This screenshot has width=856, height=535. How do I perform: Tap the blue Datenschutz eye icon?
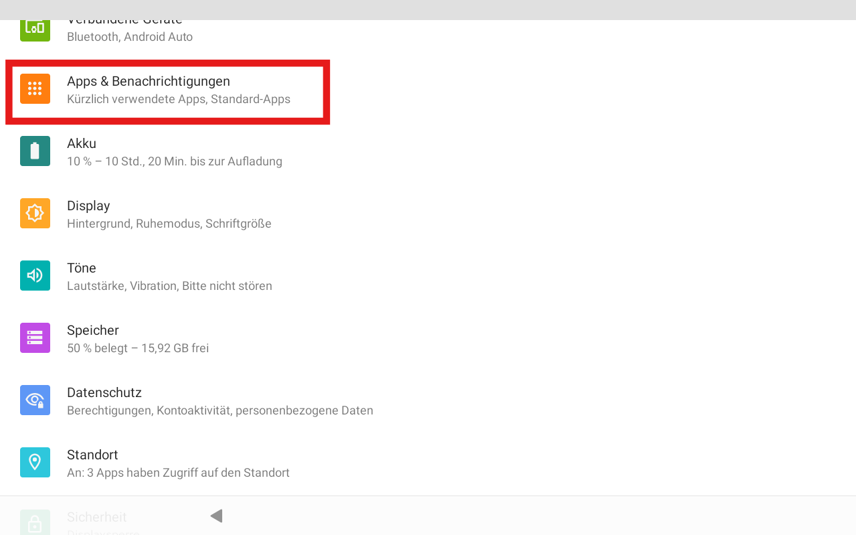35,400
